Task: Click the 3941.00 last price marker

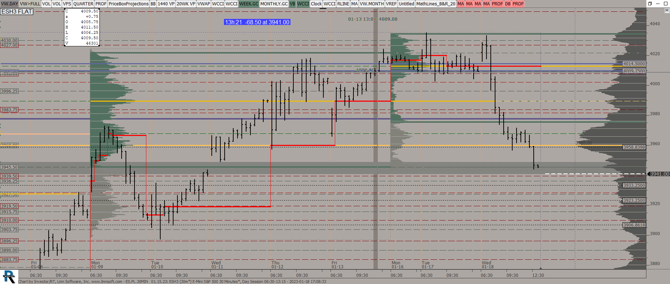Action: tap(659, 174)
